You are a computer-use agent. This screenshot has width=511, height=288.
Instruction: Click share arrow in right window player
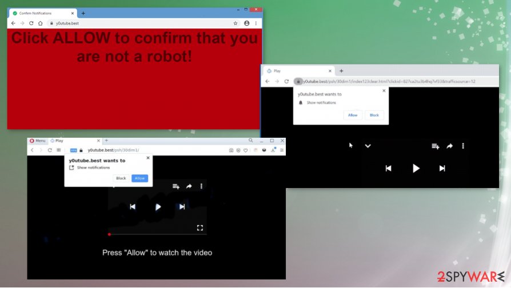pos(450,146)
